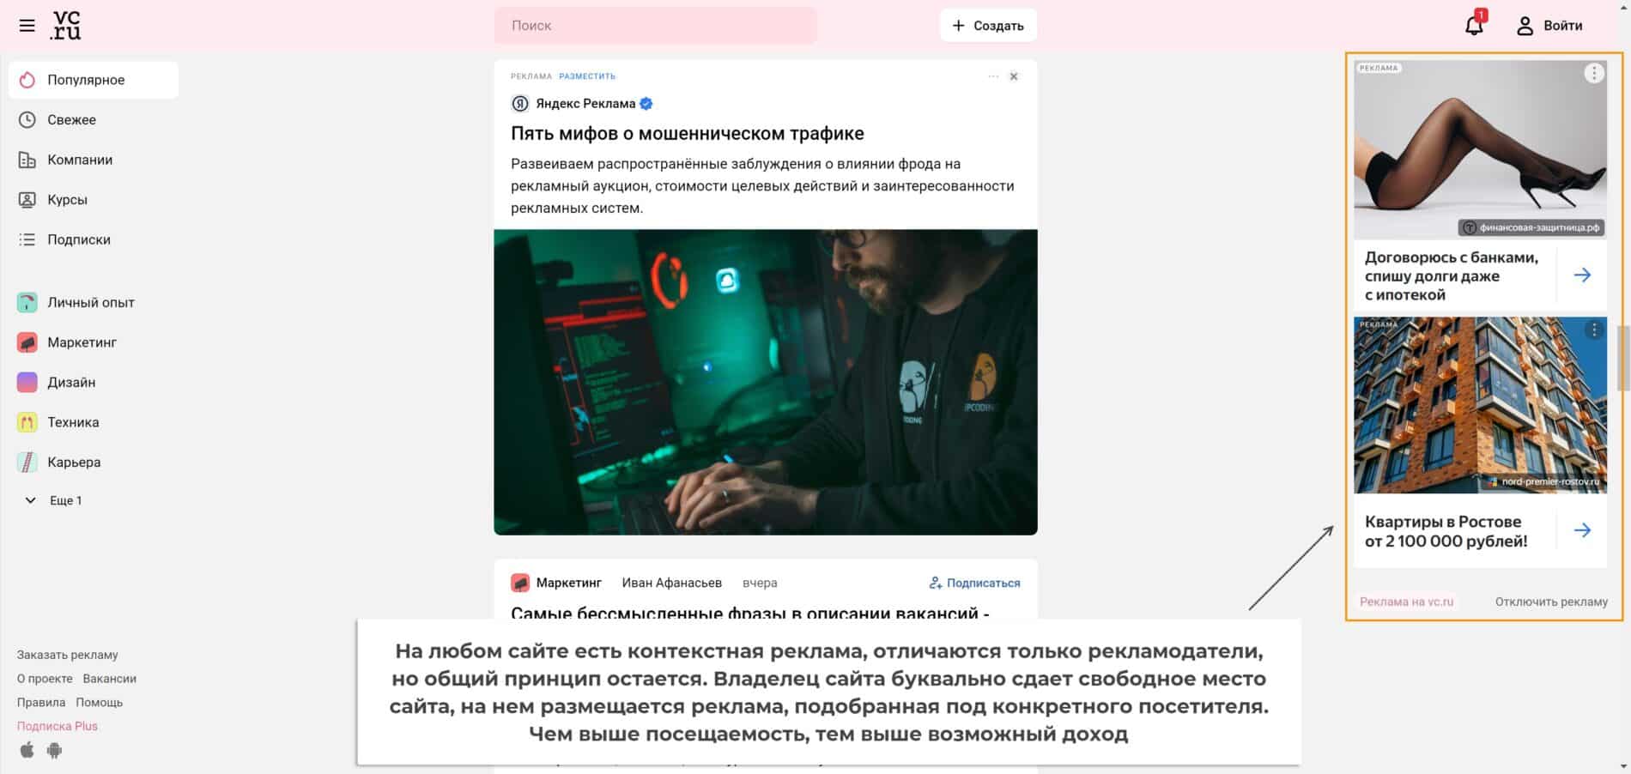
Task: Select Популярное in the sidebar
Action: click(94, 80)
